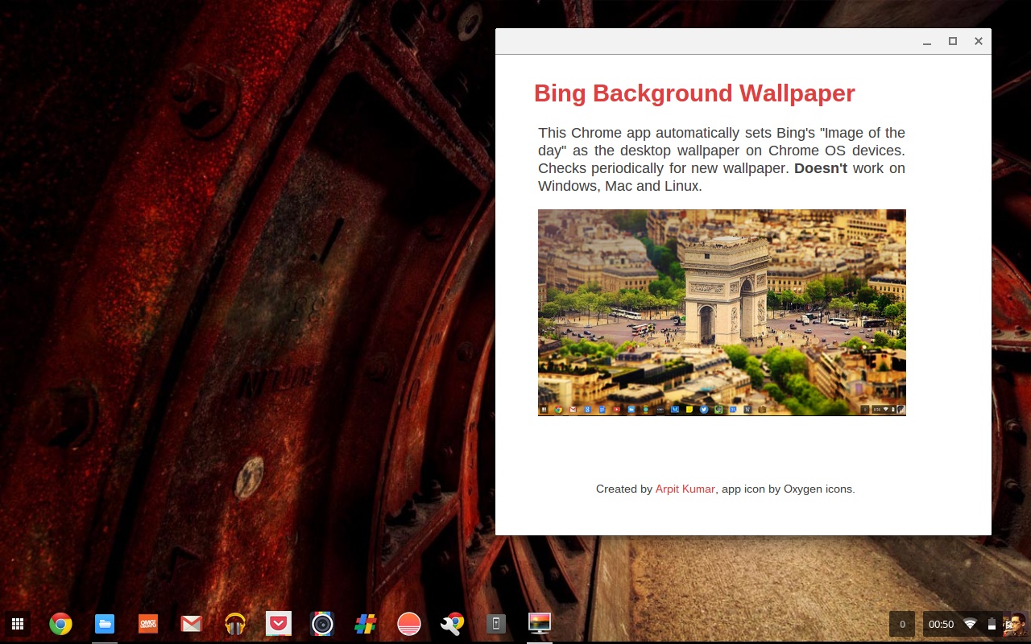Open the OMG! Ubuntu shelf app
The width and height of the screenshot is (1031, 644).
(x=148, y=624)
